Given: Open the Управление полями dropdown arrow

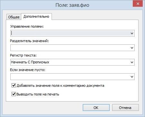Looking at the screenshot, I should (132, 33).
